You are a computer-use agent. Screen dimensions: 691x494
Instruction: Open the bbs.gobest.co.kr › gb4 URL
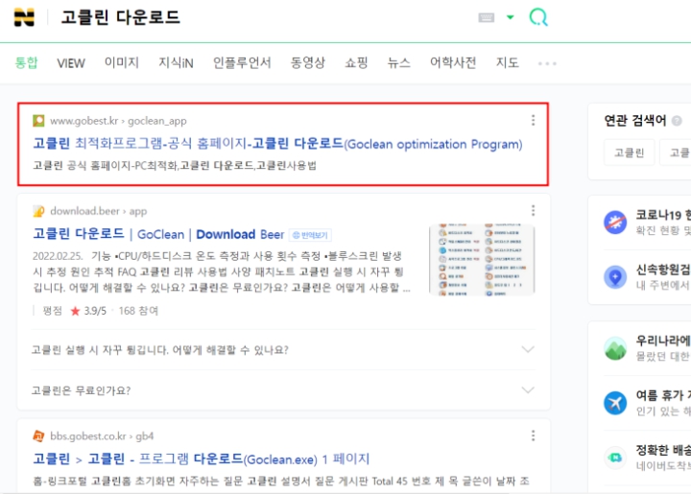[x=102, y=436]
